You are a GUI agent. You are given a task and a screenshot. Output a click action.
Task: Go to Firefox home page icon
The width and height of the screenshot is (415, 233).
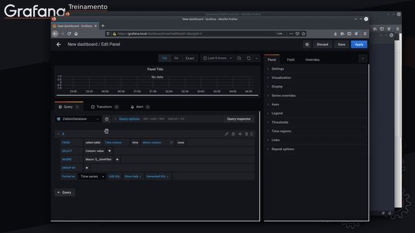(77, 34)
